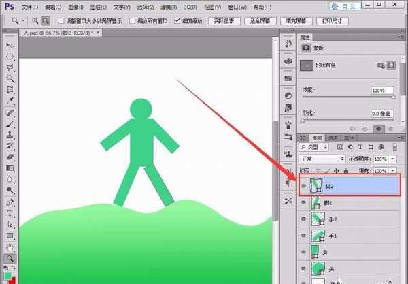Image resolution: width=408 pixels, height=284 pixels.
Task: Select the Horizontal Type tool
Action: [x=10, y=213]
